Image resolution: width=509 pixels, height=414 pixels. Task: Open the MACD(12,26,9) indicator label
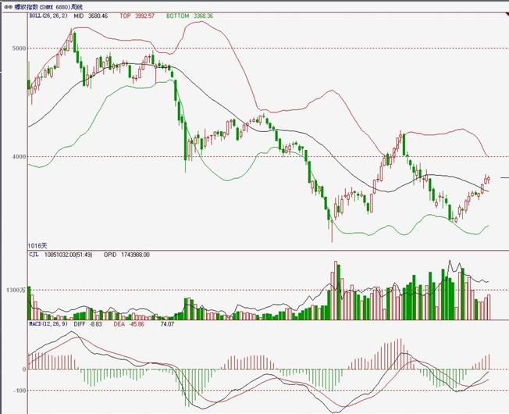pos(48,324)
